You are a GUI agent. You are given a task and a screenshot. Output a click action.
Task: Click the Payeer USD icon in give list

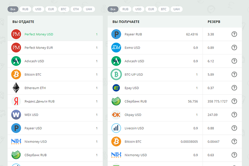tap(16, 128)
